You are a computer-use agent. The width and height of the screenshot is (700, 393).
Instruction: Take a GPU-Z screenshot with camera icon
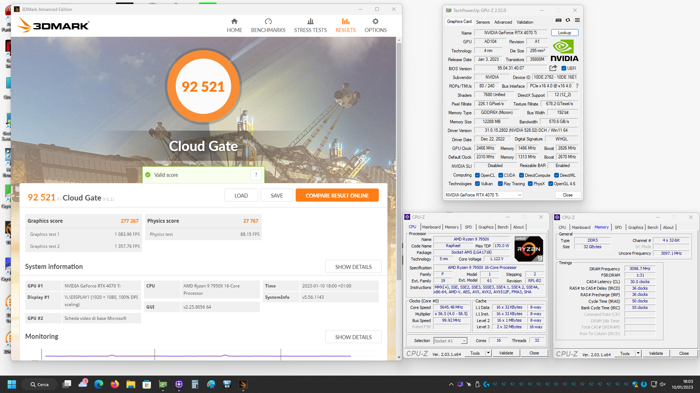[x=558, y=20]
